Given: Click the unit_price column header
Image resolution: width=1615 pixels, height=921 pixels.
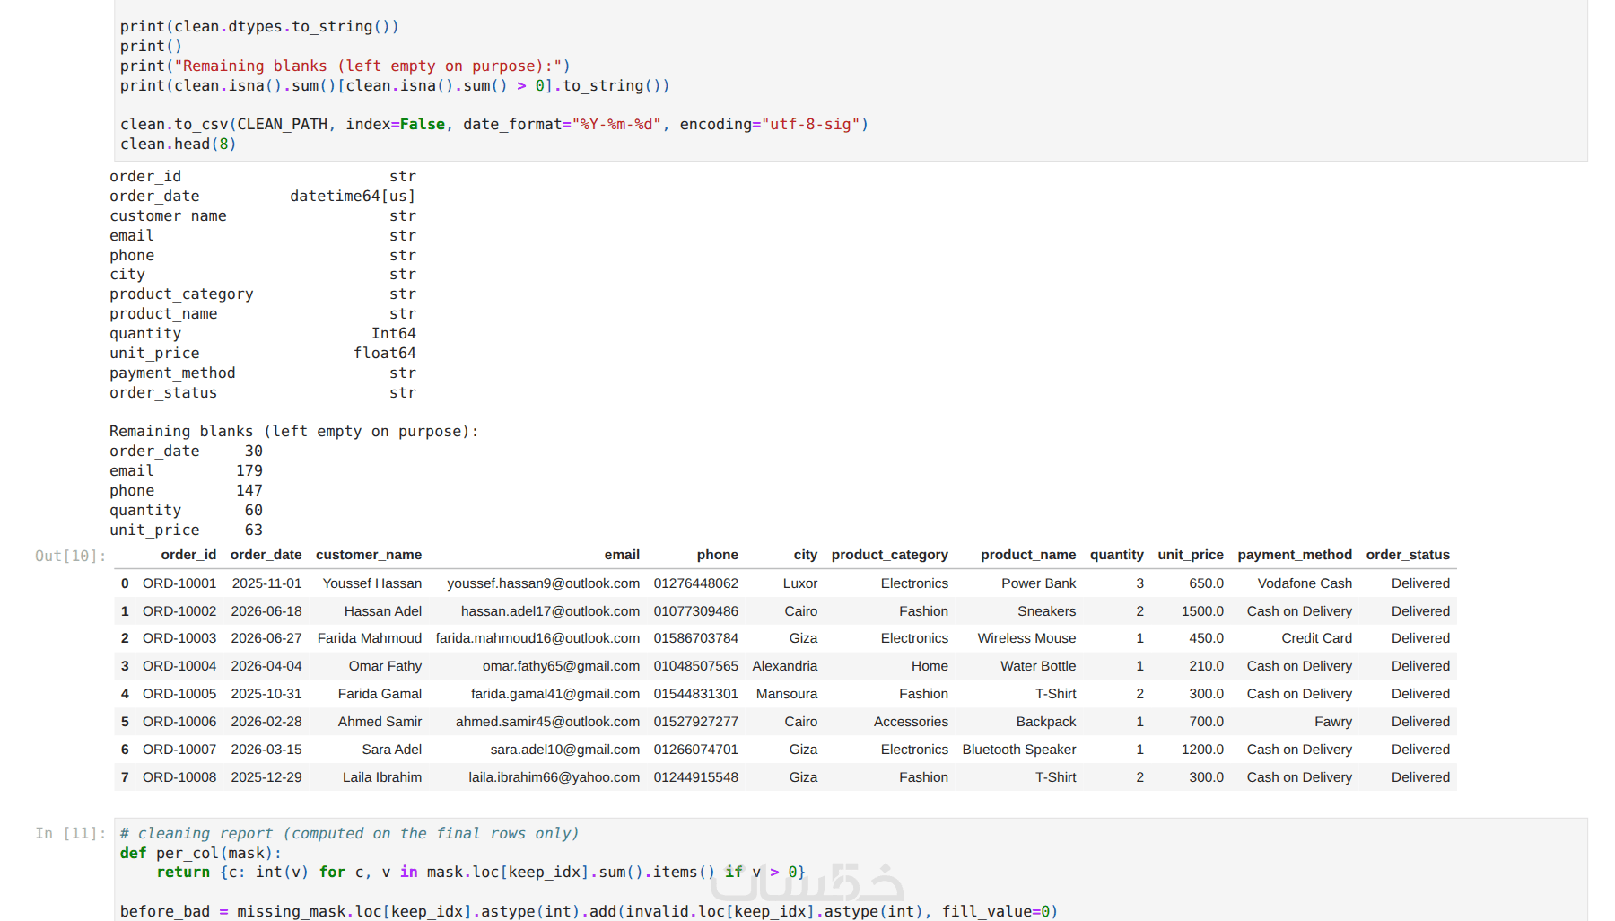Looking at the screenshot, I should [x=1191, y=555].
